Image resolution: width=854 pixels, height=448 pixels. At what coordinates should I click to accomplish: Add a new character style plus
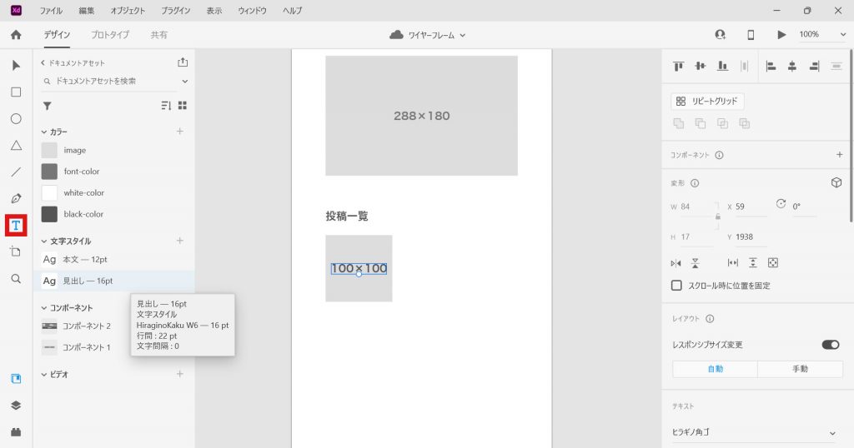coord(180,241)
